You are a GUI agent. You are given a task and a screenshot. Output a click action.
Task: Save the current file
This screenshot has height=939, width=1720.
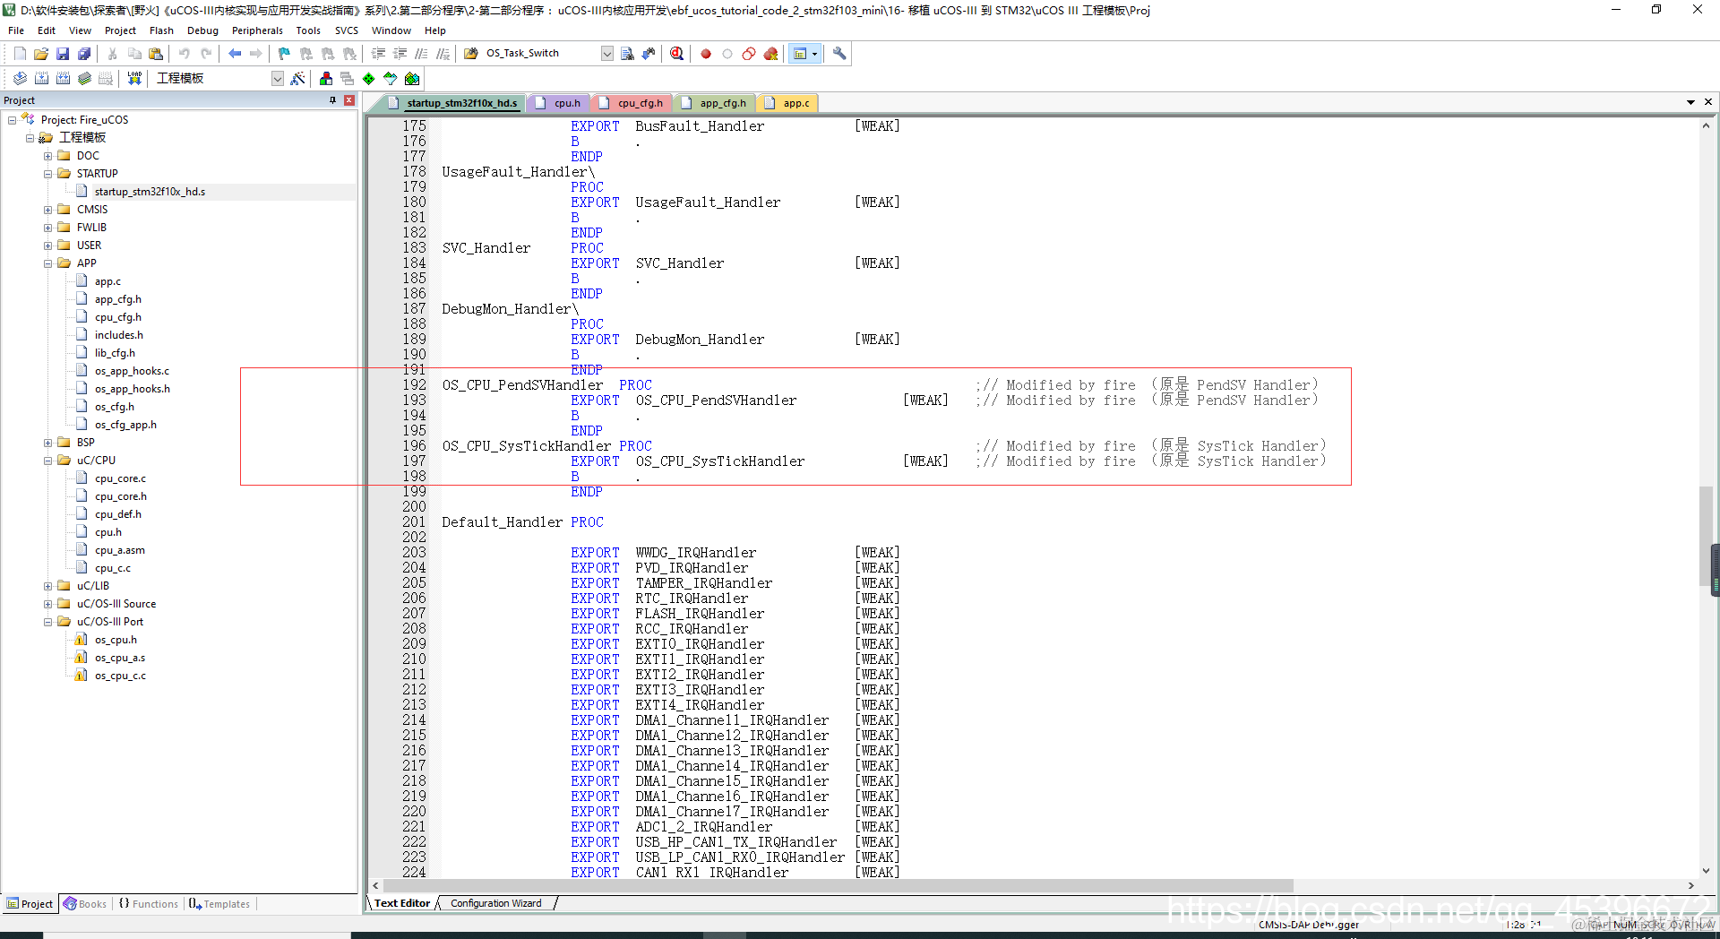[x=63, y=54]
